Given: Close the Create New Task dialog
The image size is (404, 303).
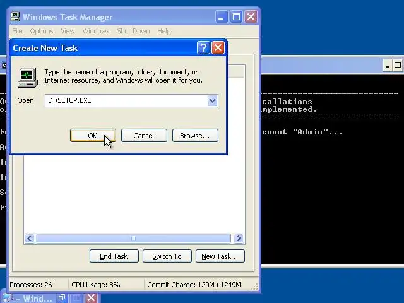Looking at the screenshot, I should pos(218,48).
